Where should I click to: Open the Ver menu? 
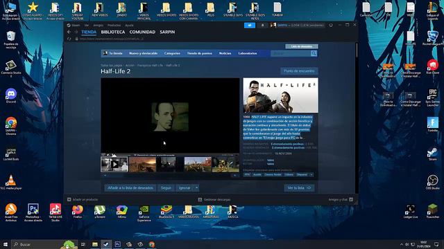[x=86, y=25]
